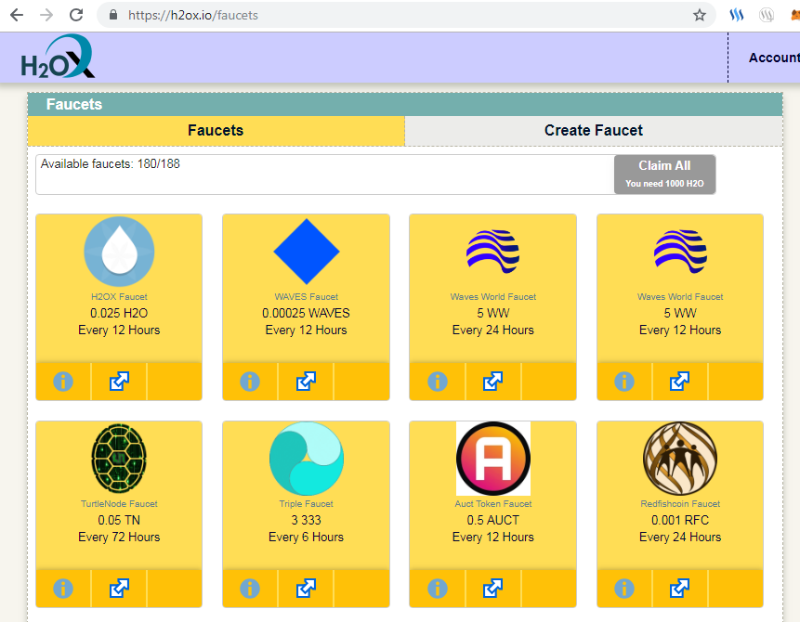The width and height of the screenshot is (800, 622).
Task: Click the 'Redfishcoin Faucet' label
Action: click(680, 504)
